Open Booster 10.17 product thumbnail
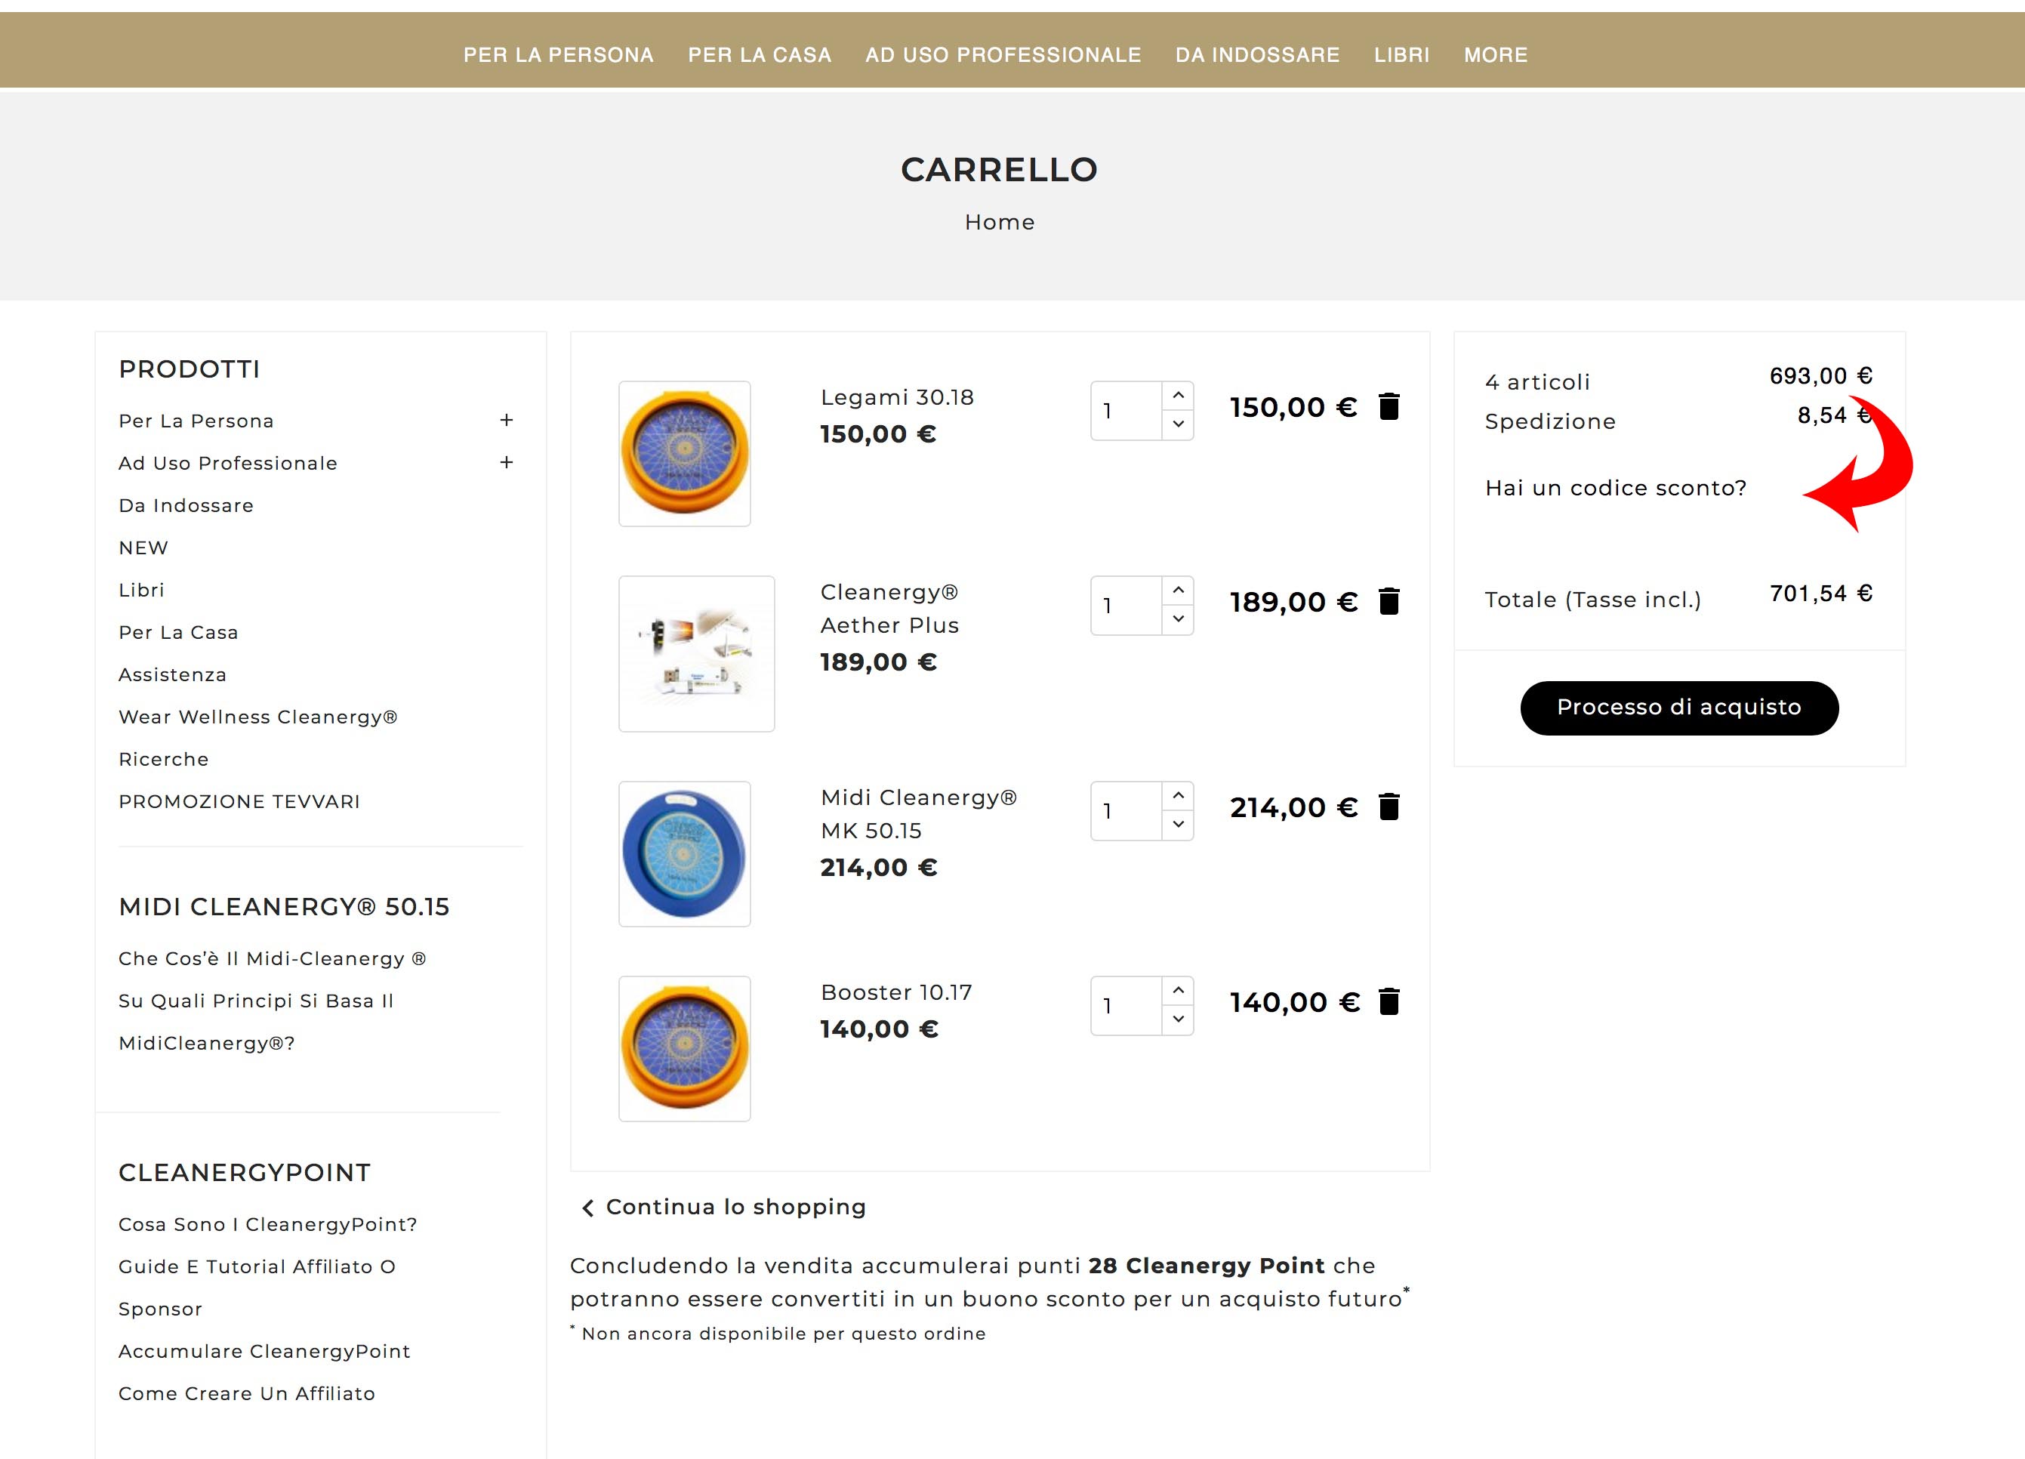This screenshot has width=2025, height=1459. point(685,1048)
